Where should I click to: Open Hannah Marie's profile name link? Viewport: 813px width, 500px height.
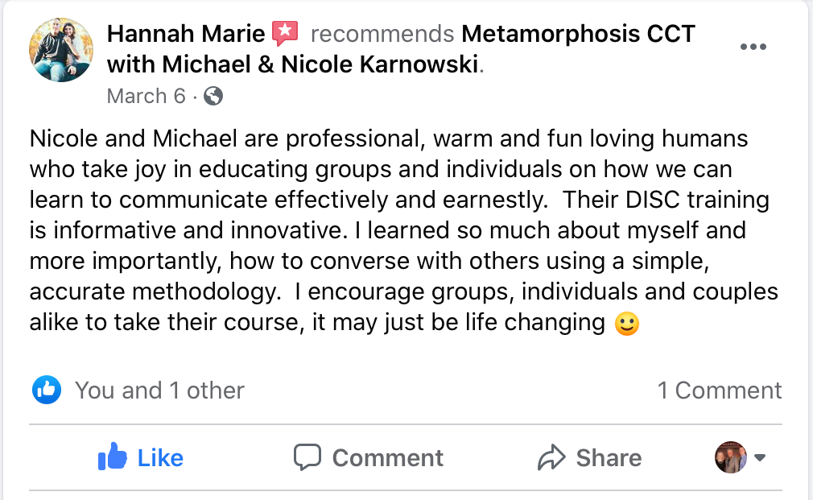tap(186, 34)
